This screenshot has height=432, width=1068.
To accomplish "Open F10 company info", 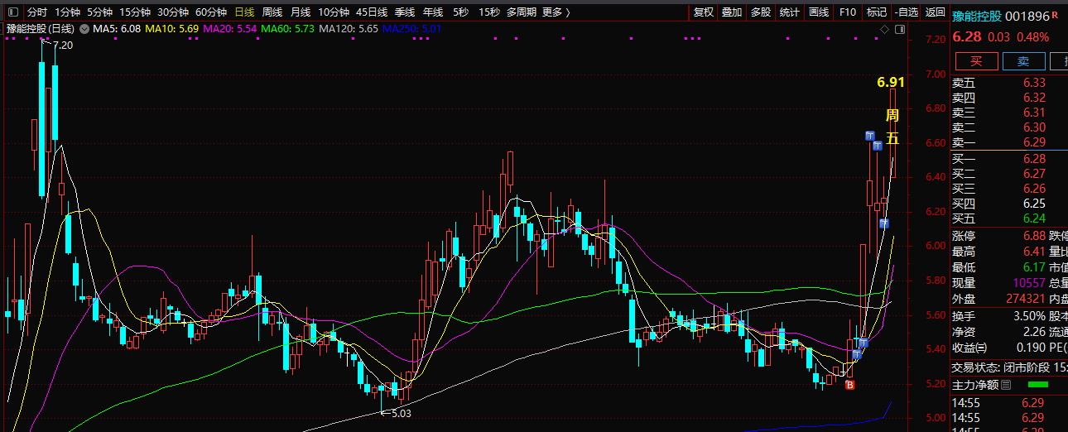I will pos(848,12).
